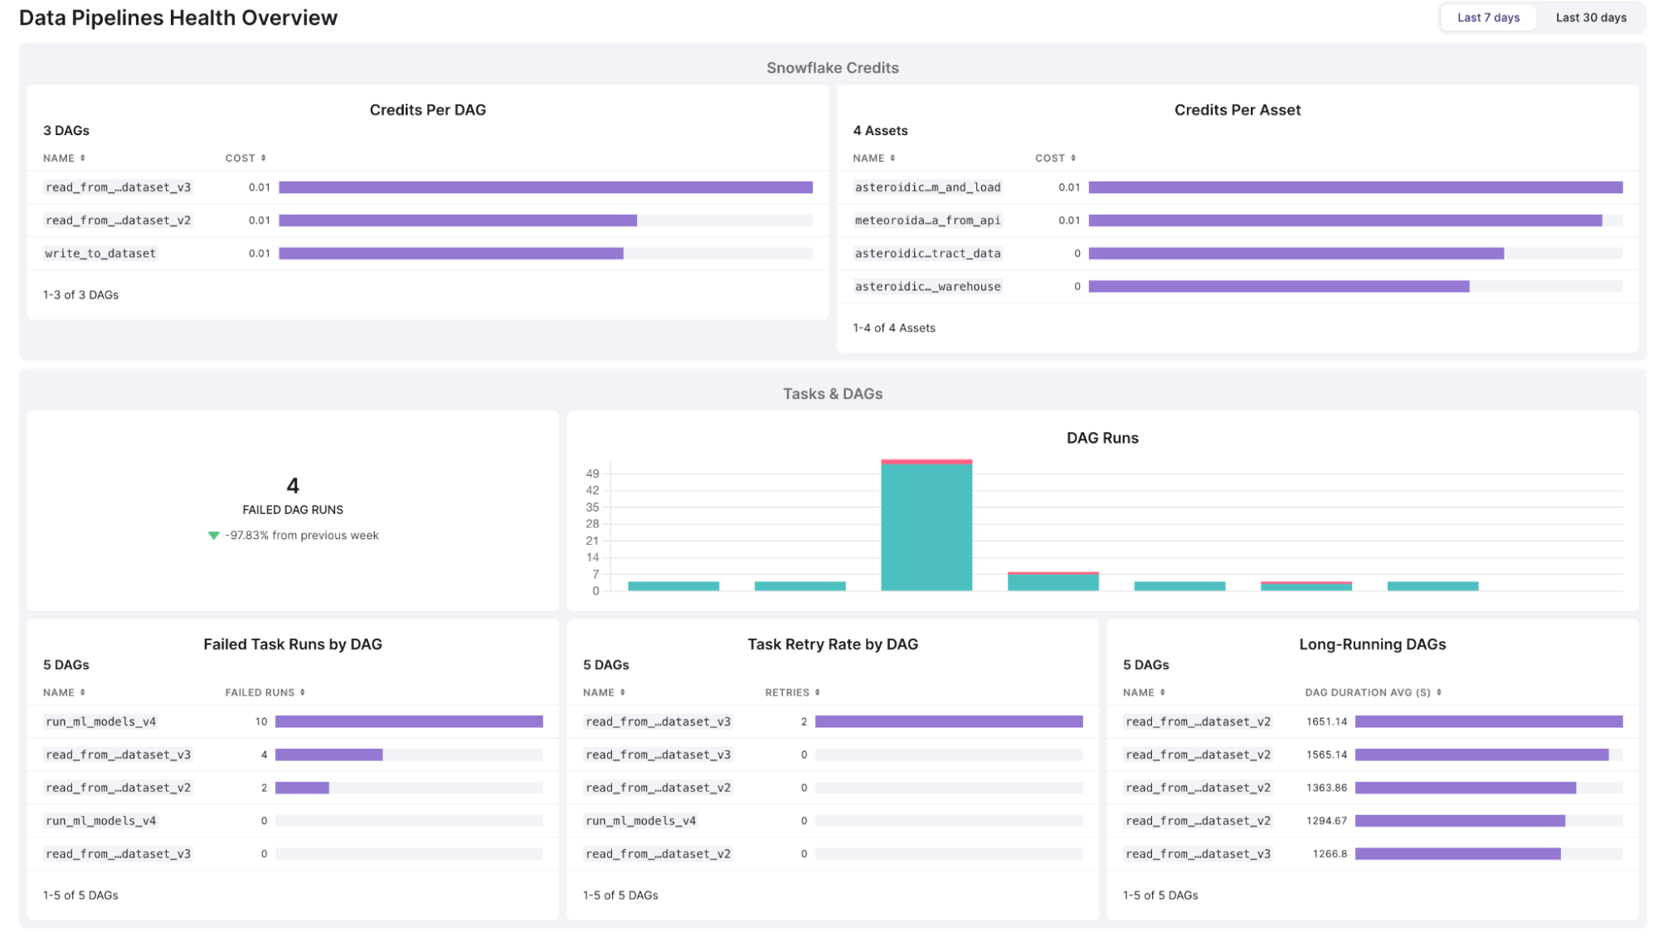Sort Long-Running DAGs by Name icon
The height and width of the screenshot is (932, 1658).
point(1162,692)
